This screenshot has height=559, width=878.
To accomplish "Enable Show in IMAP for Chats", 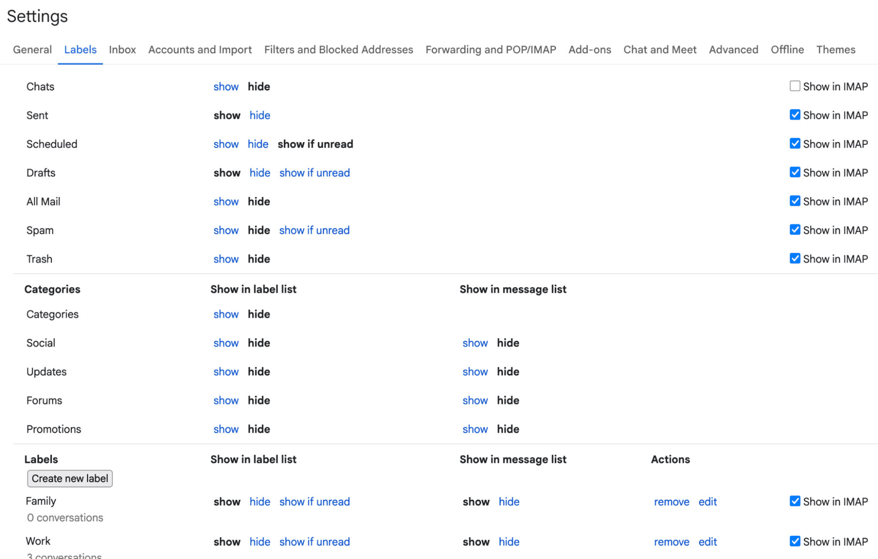I will tap(795, 86).
